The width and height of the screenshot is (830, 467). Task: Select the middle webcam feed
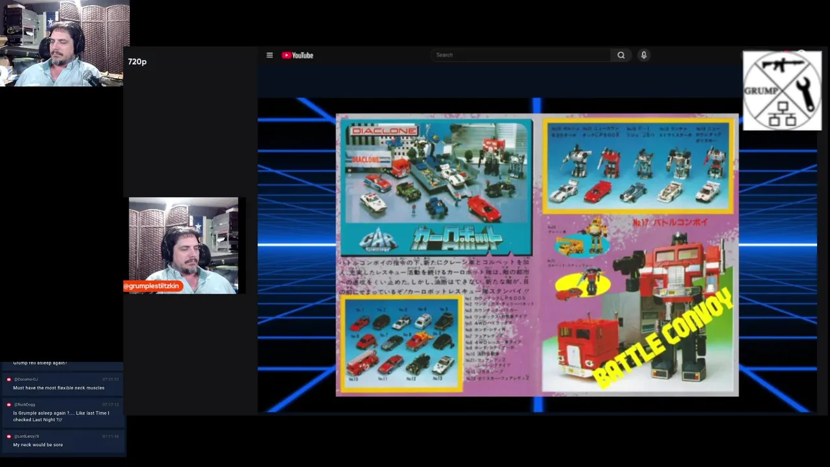tap(184, 245)
